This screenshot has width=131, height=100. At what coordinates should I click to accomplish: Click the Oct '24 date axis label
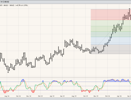pos(18,96)
